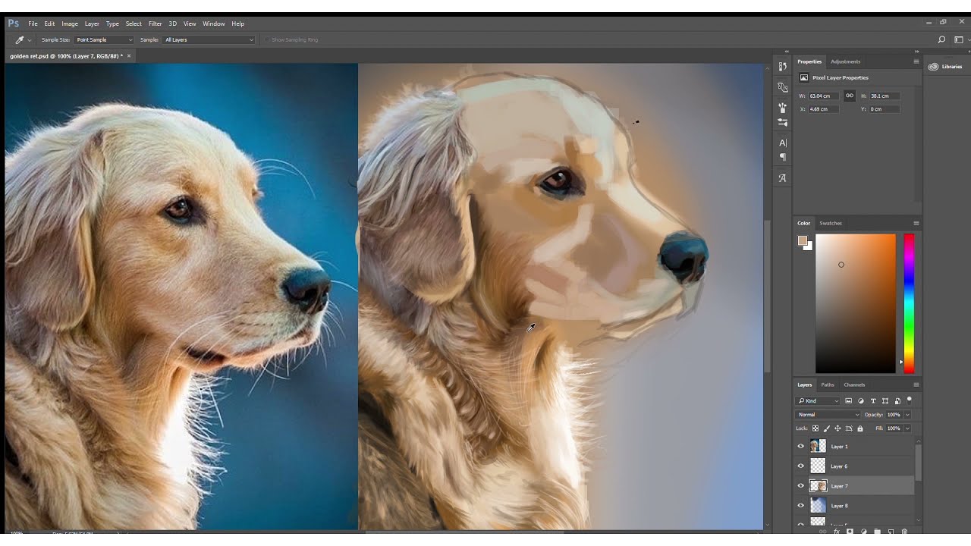Click the foreground color swatch

point(803,241)
